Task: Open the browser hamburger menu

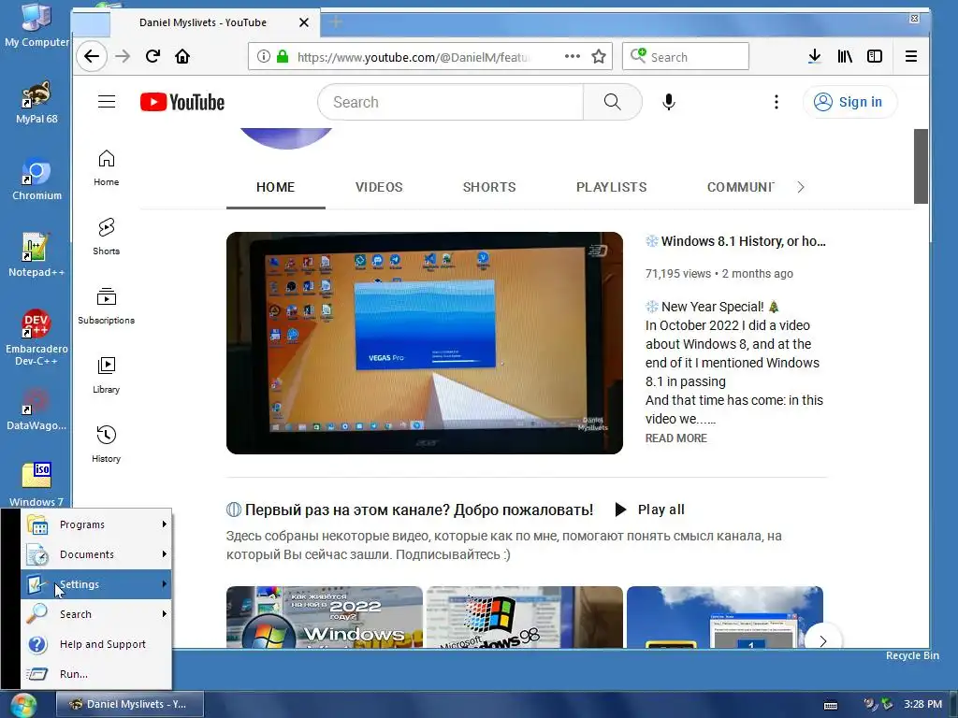Action: tap(911, 57)
